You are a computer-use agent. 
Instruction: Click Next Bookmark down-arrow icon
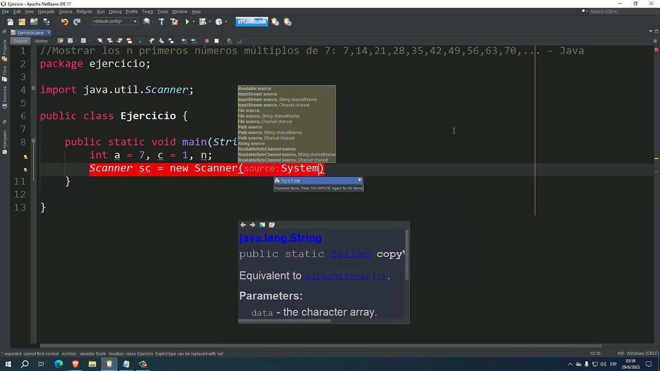(x=161, y=41)
